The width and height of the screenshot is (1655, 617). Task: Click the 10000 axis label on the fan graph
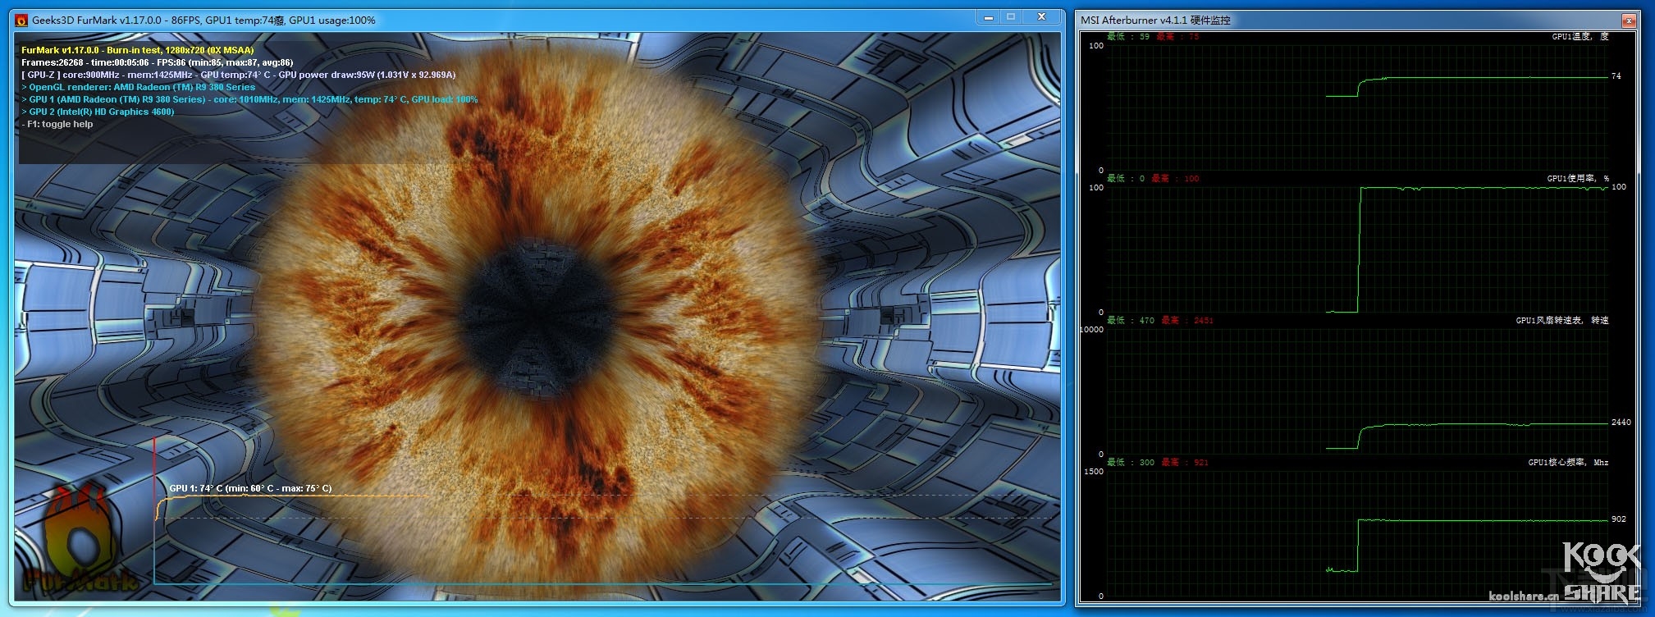pos(1092,330)
